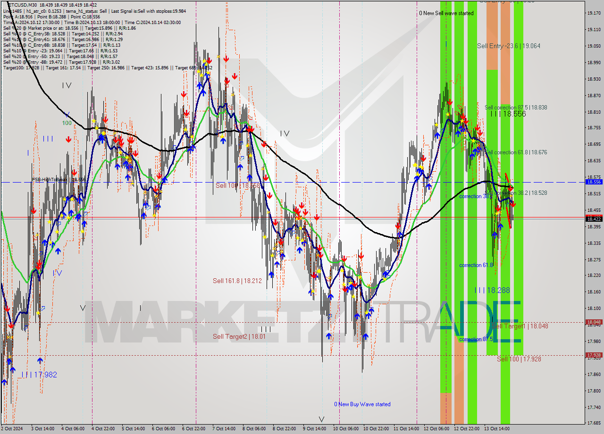Click the 18.220 price axis value
The height and width of the screenshot is (434, 604).
(594, 275)
